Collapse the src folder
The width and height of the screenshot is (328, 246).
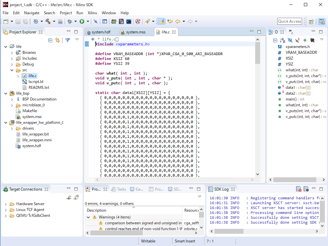[x=12, y=70]
